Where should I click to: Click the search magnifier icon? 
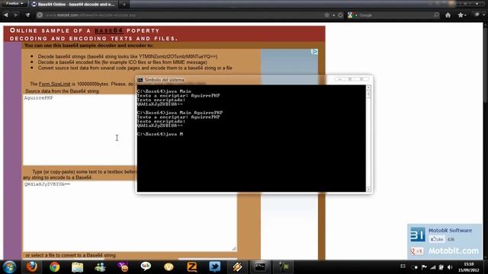point(436,15)
